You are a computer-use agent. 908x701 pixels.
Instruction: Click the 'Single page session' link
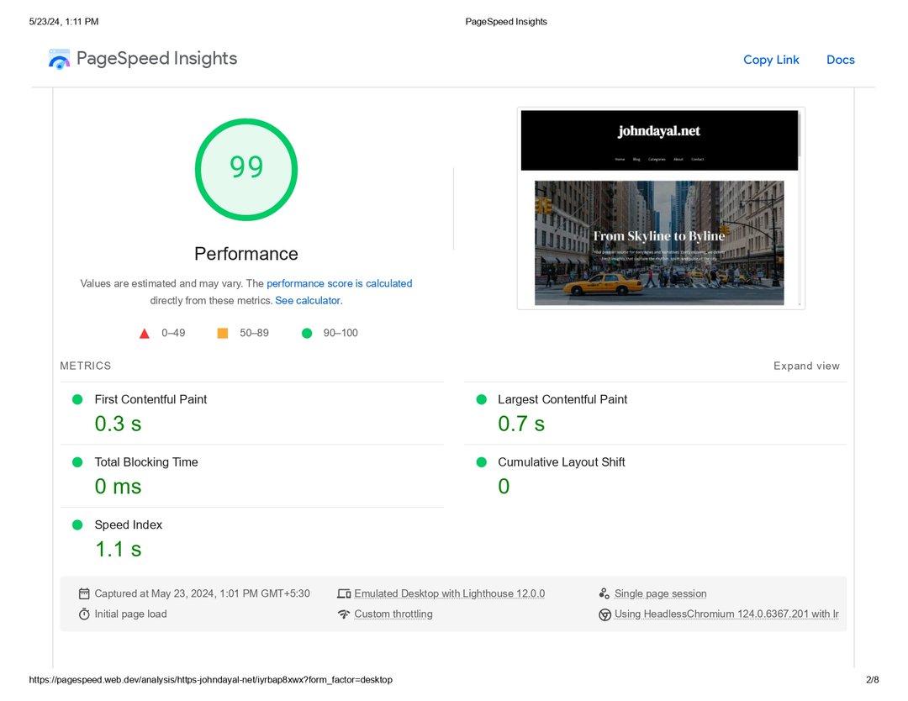660,593
